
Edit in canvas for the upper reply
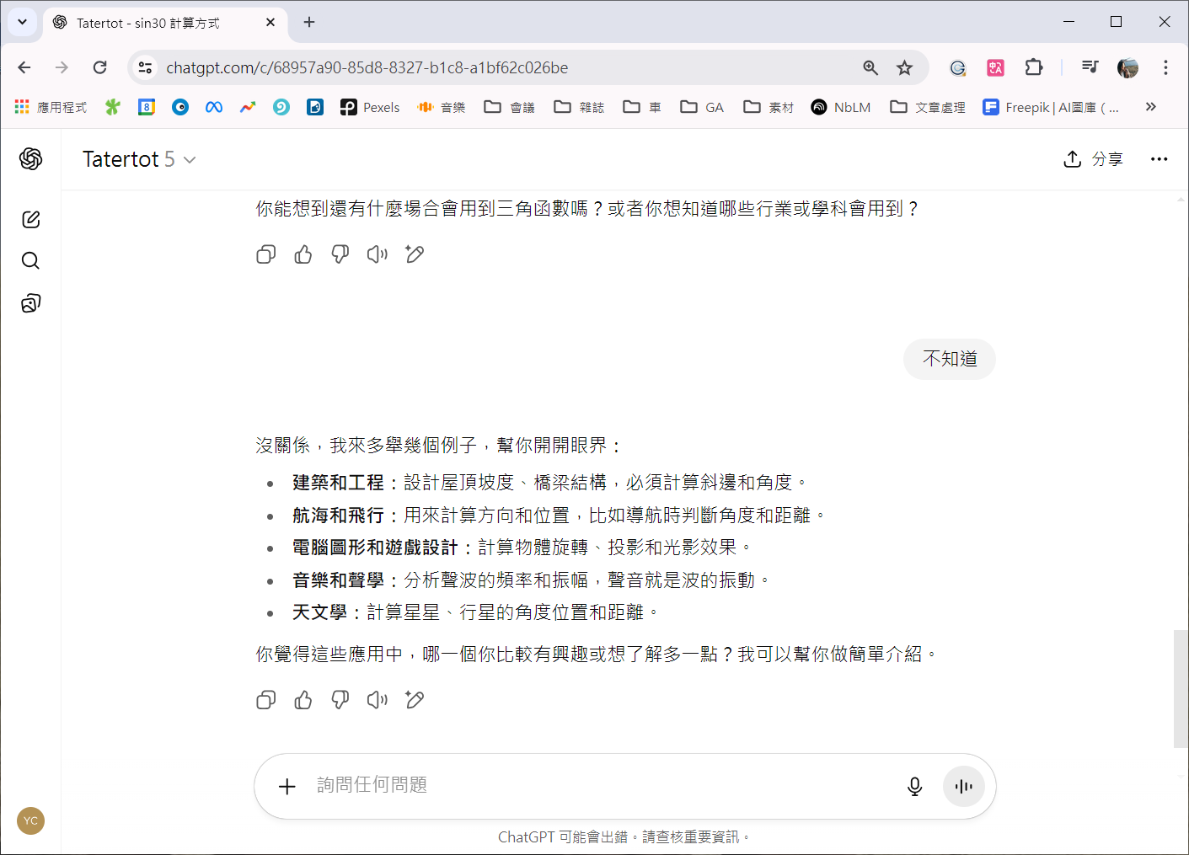[415, 254]
